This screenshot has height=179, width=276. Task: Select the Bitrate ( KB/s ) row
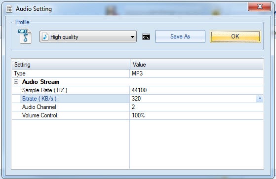point(137,99)
